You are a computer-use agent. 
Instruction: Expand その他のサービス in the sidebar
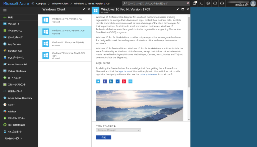point(14,138)
